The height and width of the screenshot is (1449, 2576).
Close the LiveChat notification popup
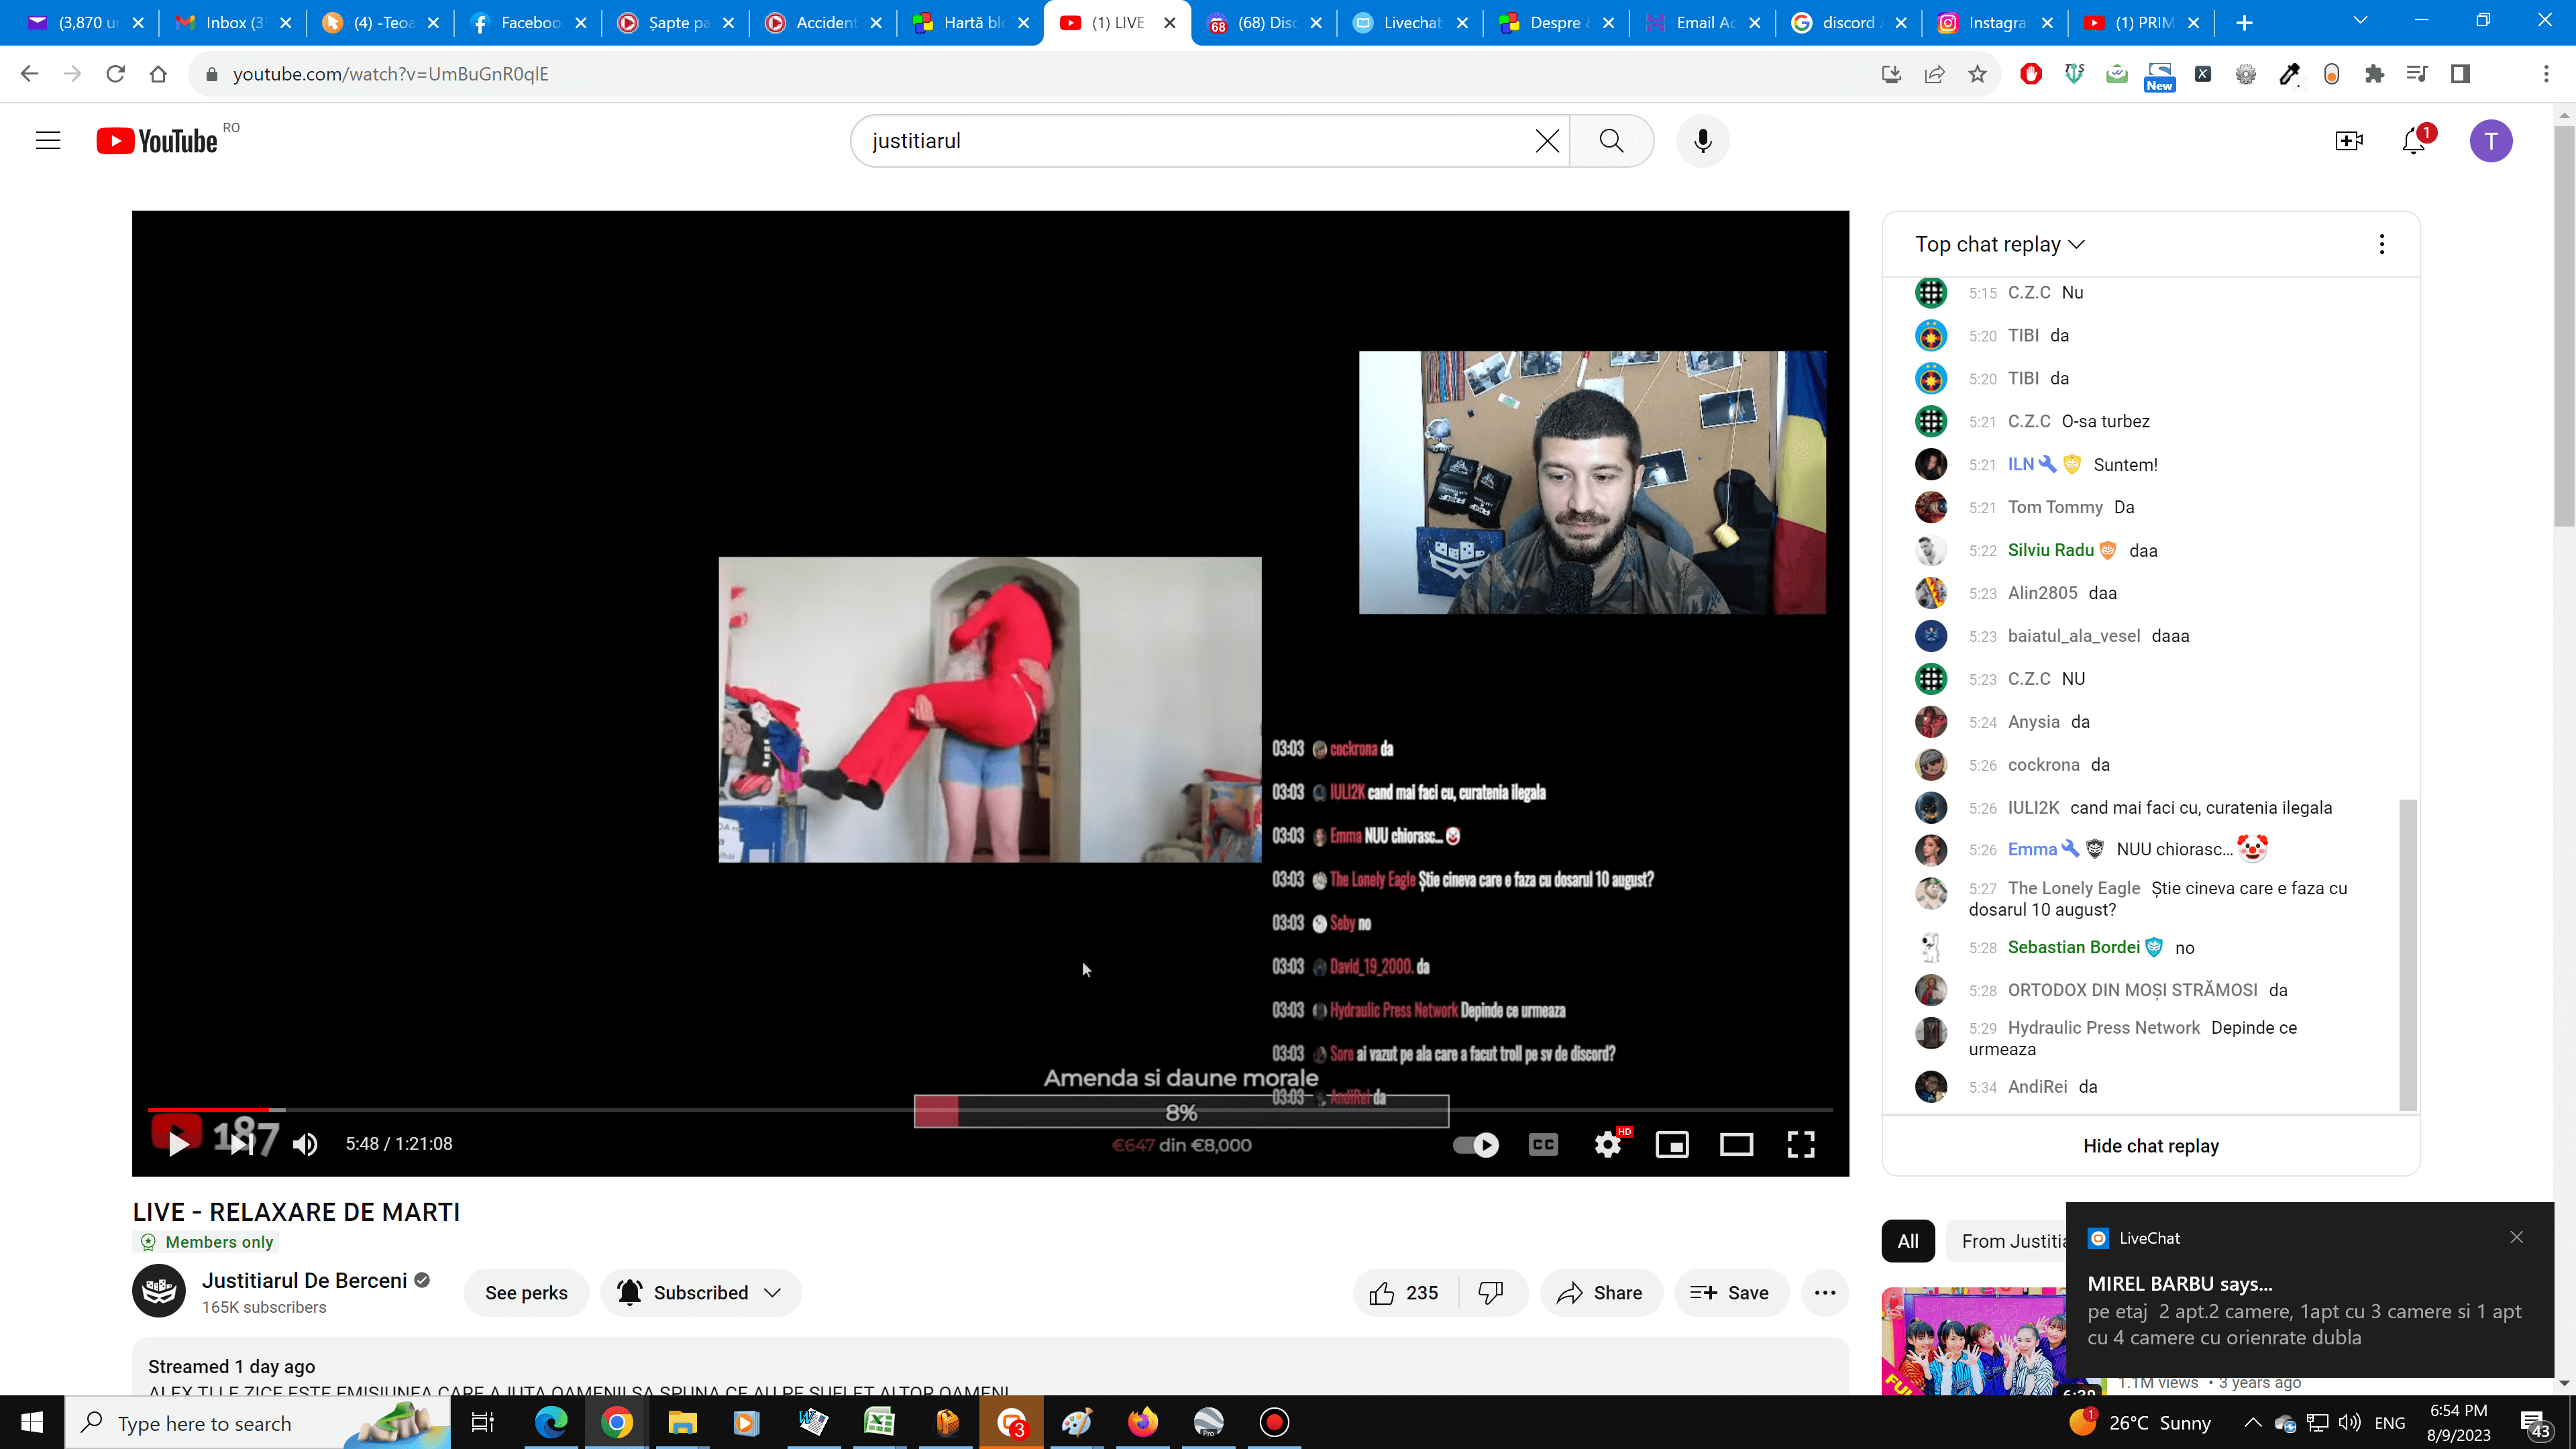(2517, 1238)
